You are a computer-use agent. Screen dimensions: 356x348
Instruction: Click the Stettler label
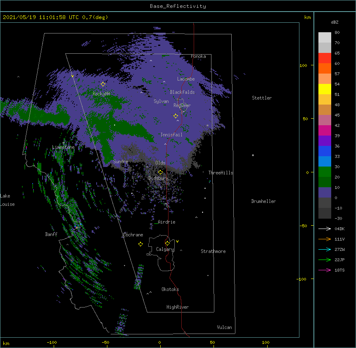coord(262,98)
